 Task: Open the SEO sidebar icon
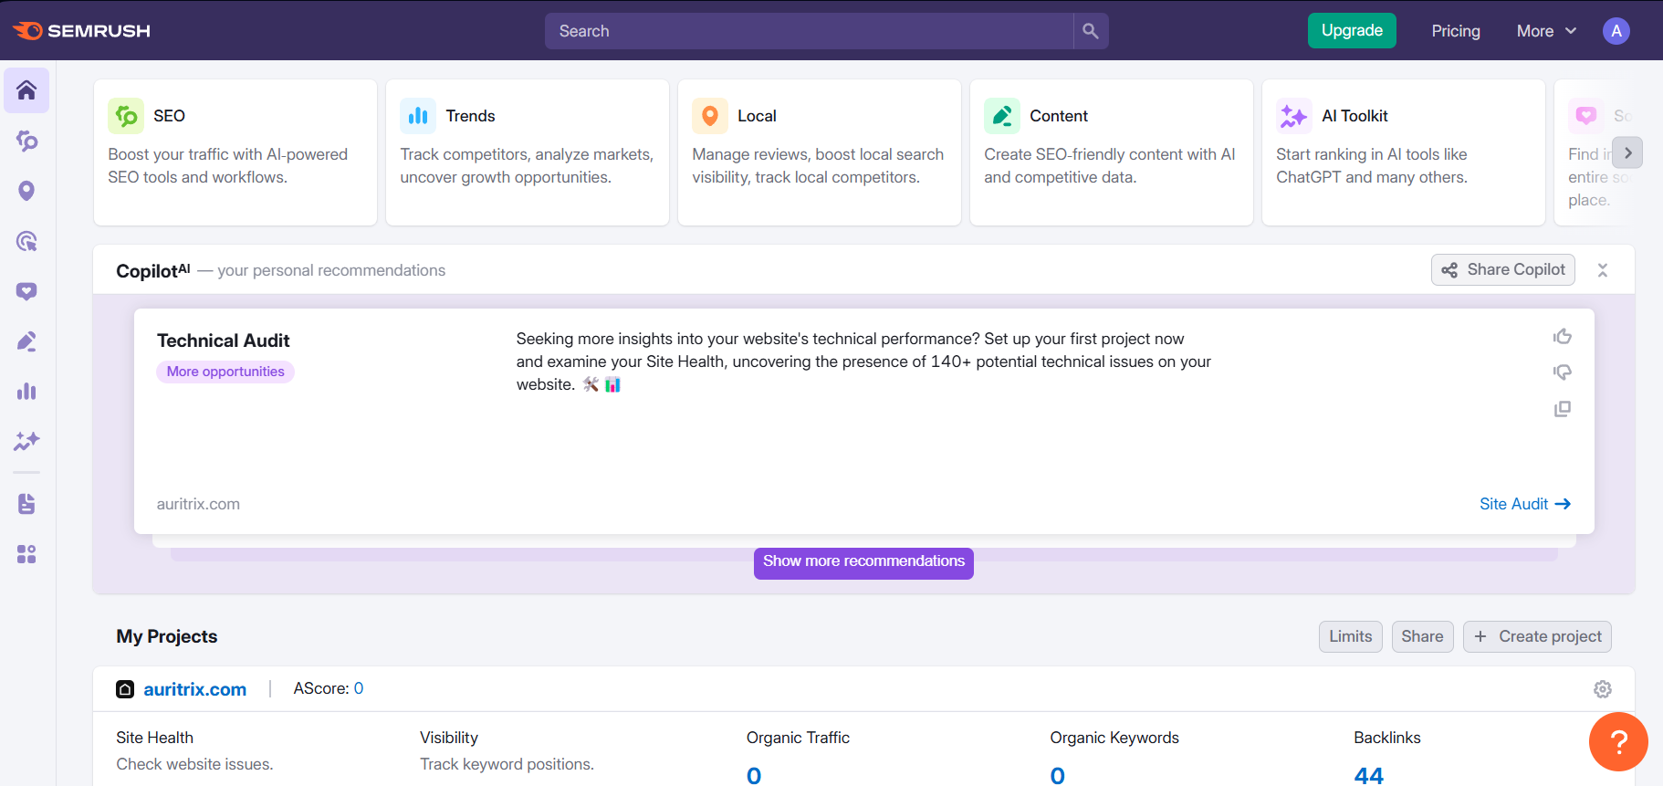coord(26,141)
